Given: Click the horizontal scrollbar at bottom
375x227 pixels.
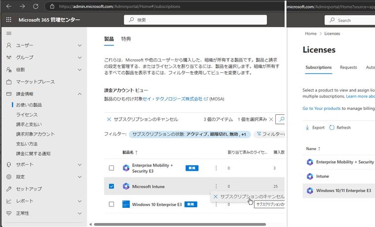Looking at the screenshot, I should [180, 225].
